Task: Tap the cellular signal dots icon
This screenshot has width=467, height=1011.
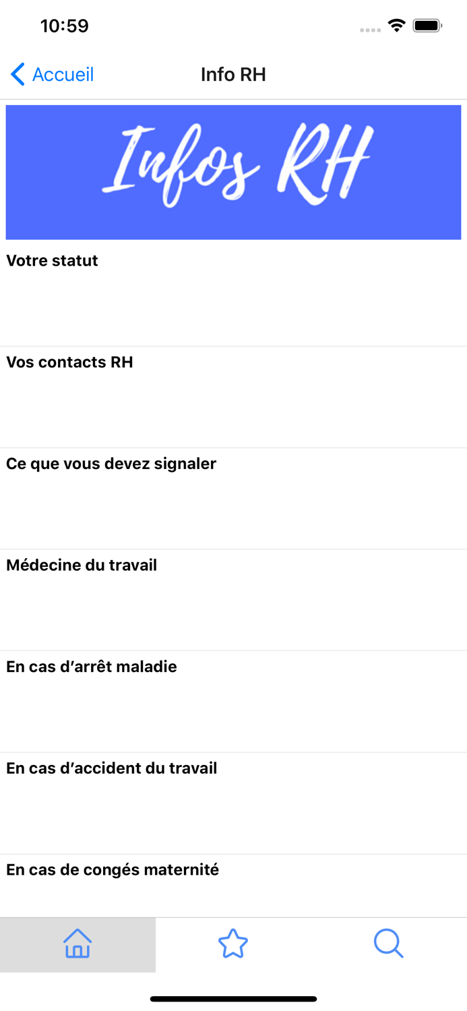Action: (370, 29)
